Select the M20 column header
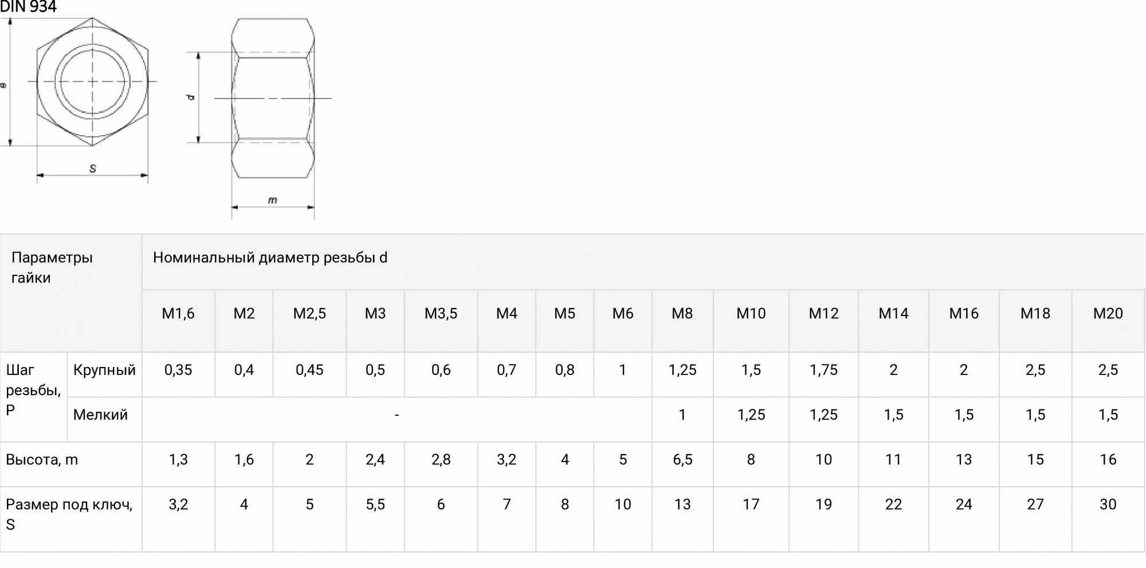The image size is (1146, 568). [1108, 314]
